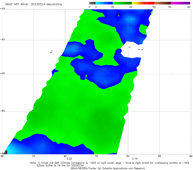Click the cyan-to-blue segment of the color bar
This screenshot has width=193, height=170.
tap(104, 3)
